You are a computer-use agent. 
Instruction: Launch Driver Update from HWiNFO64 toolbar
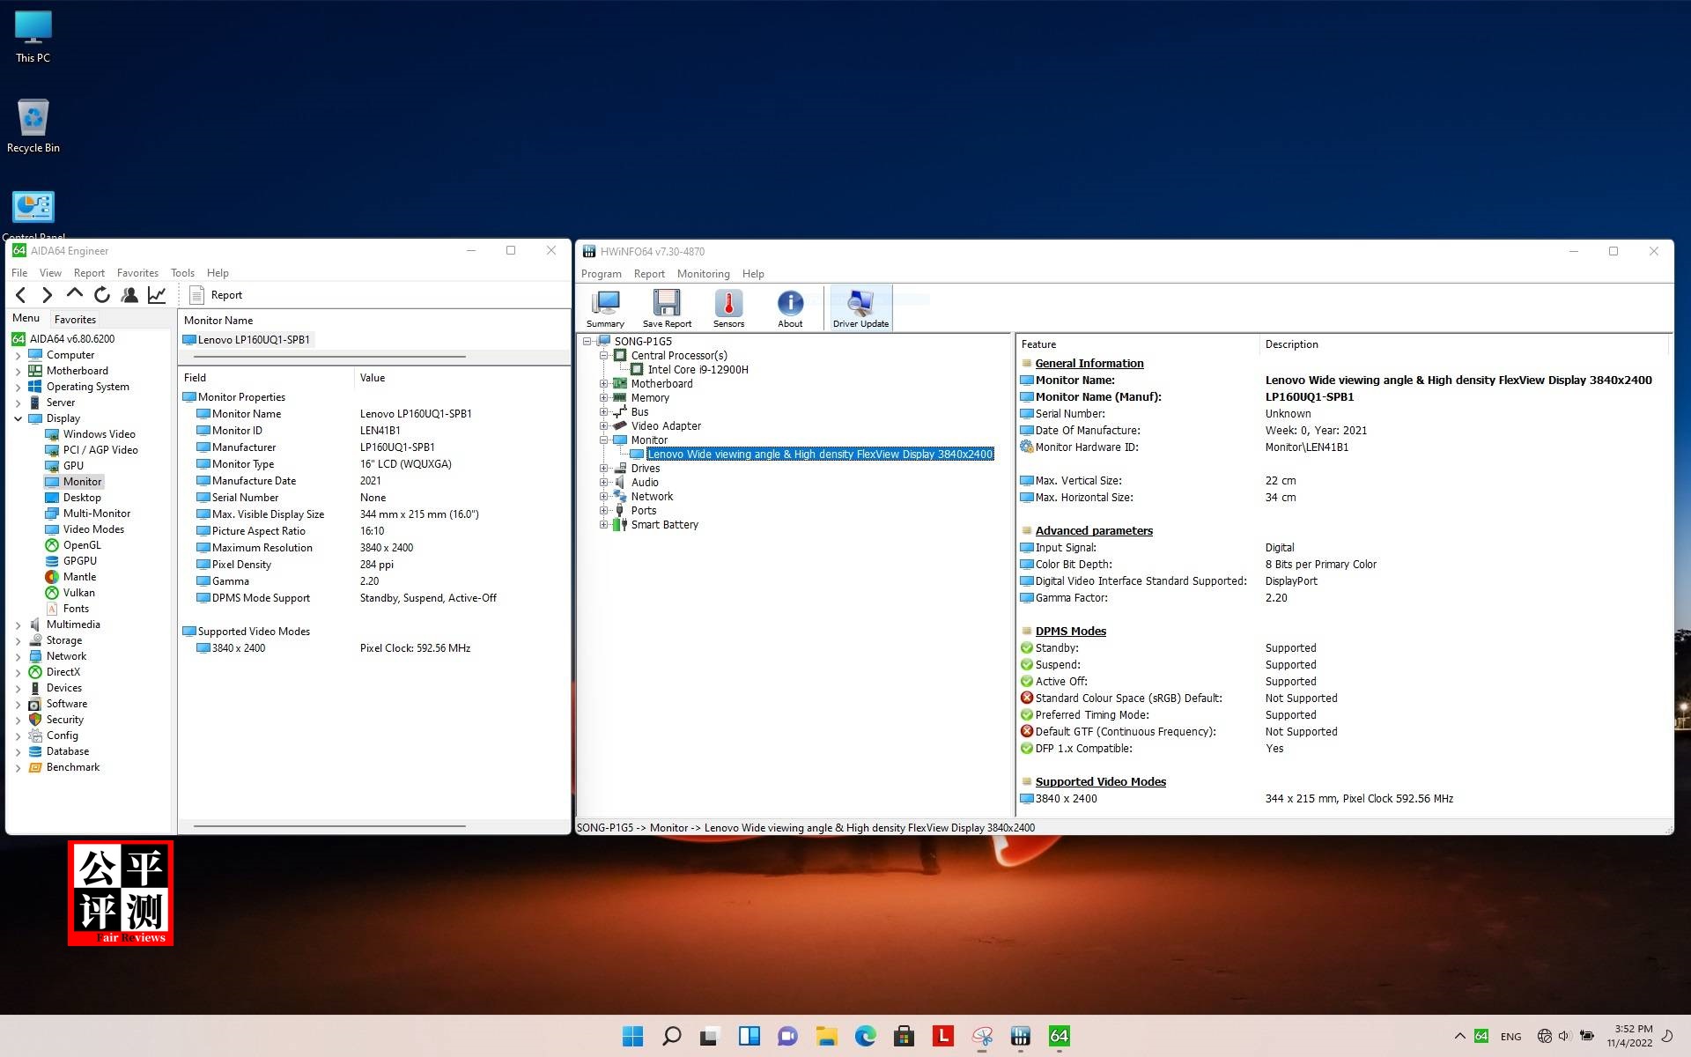(860, 307)
